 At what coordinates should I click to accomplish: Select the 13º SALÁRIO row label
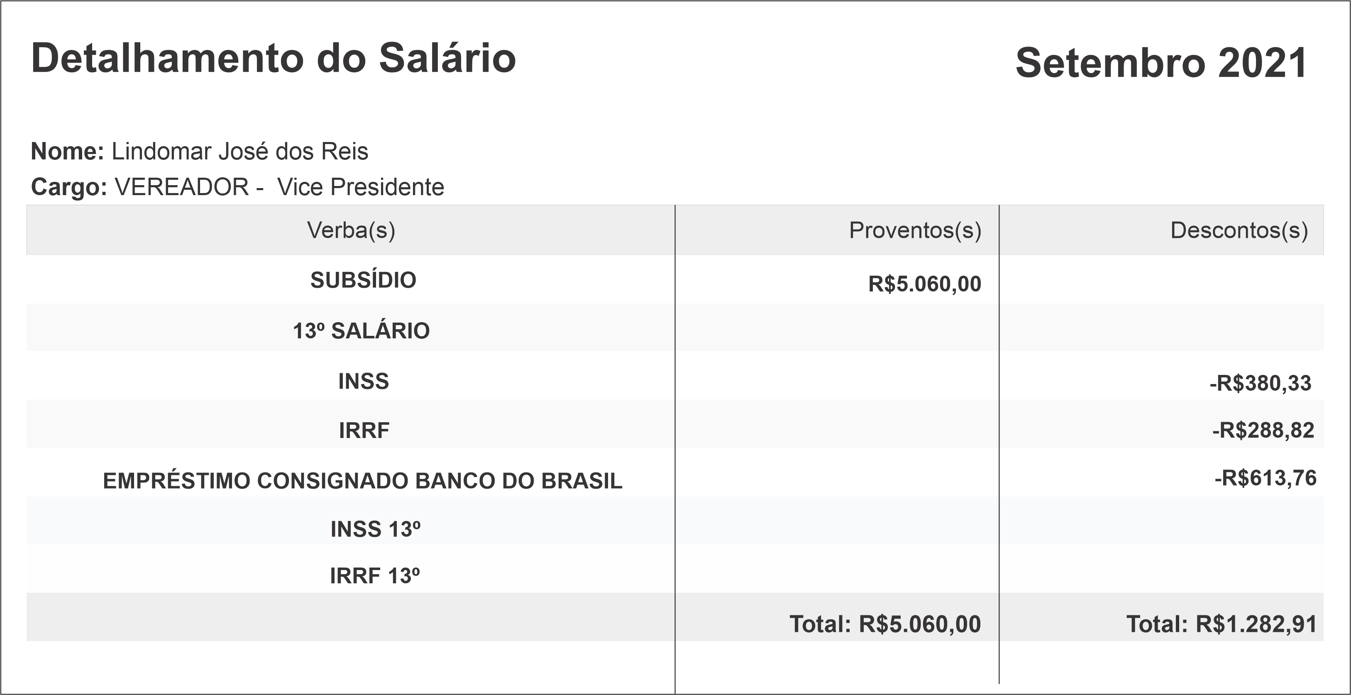click(x=362, y=330)
